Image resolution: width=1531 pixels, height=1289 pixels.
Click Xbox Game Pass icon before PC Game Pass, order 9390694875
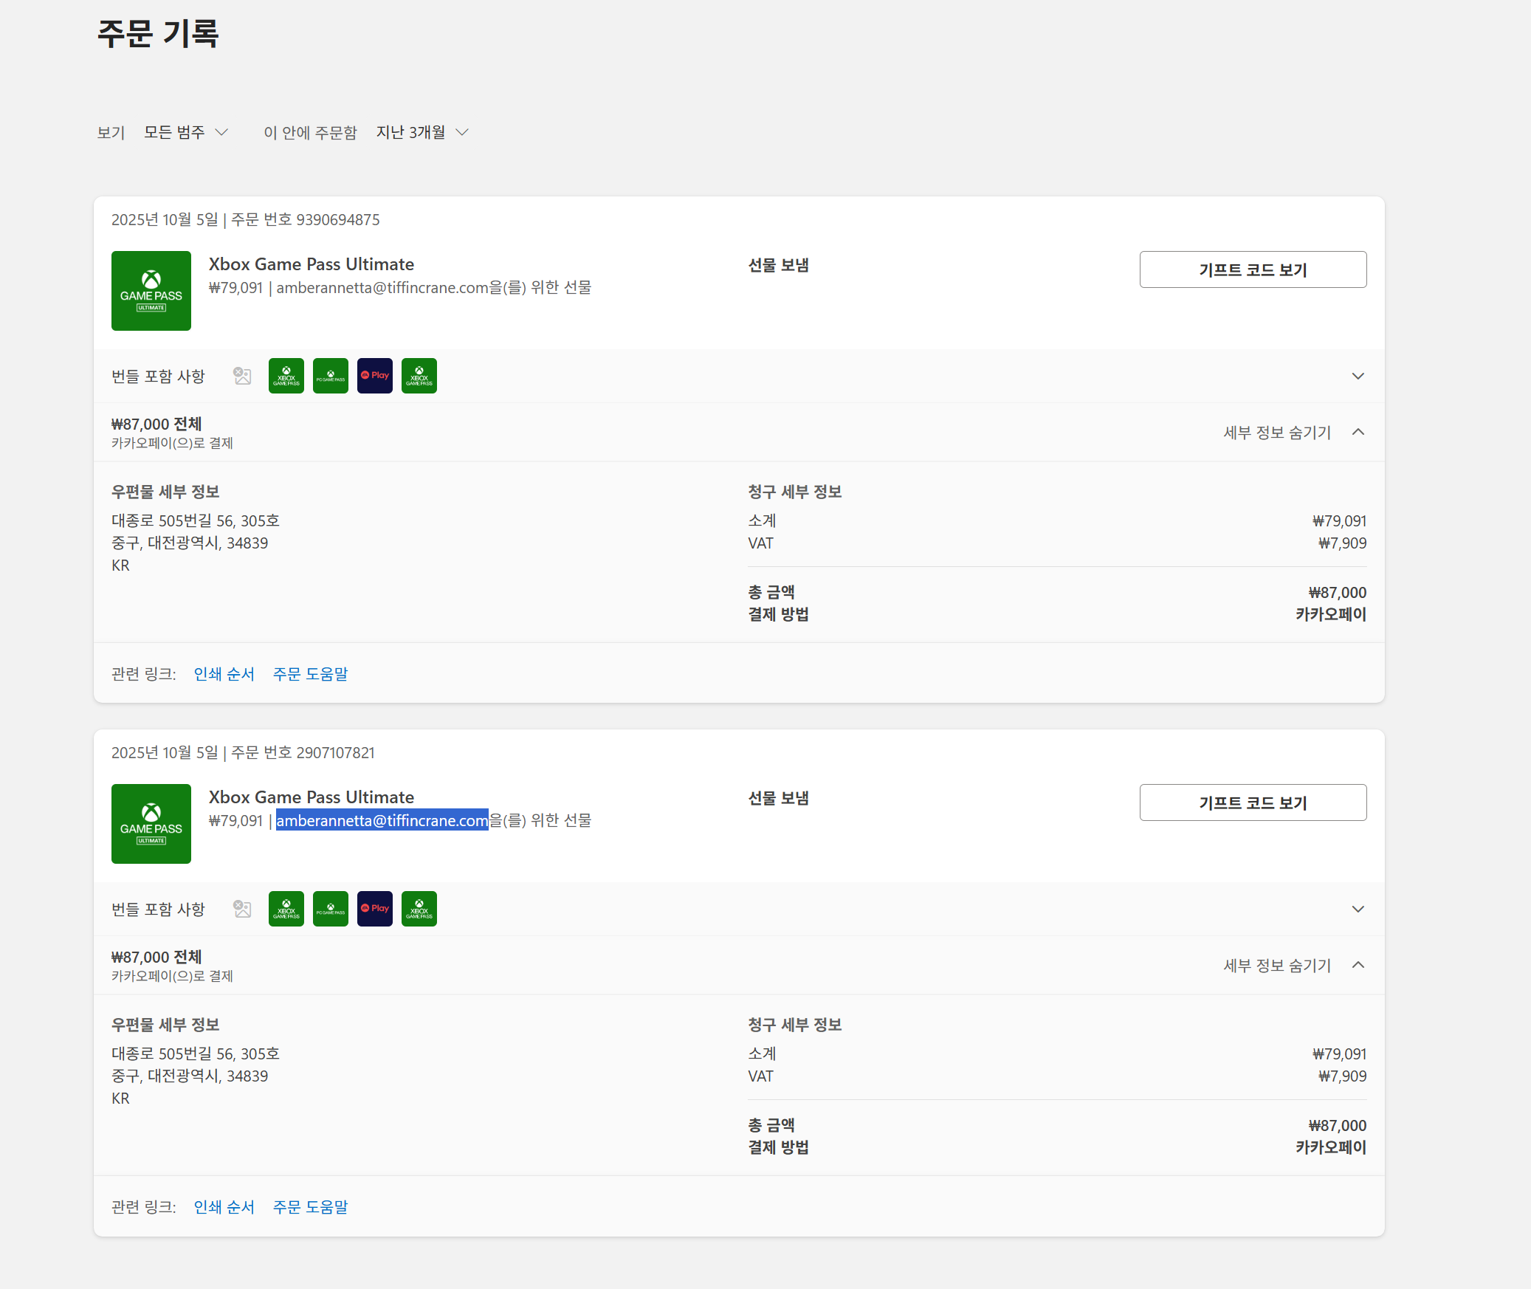pos(286,376)
